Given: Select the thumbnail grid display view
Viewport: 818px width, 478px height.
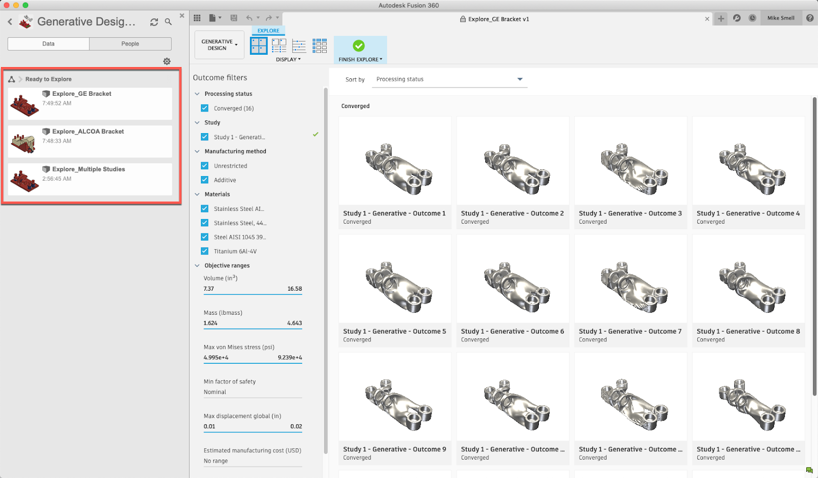Looking at the screenshot, I should coord(259,46).
